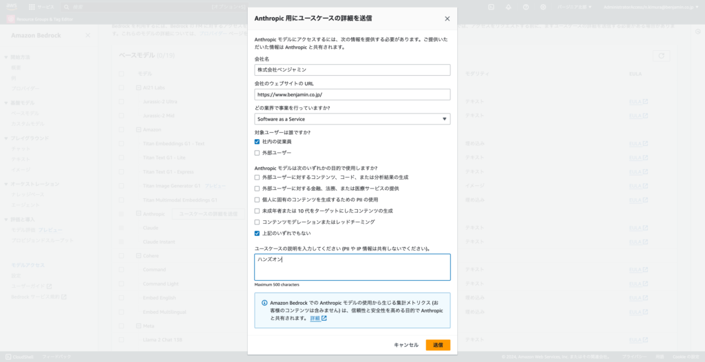Close the Anthropic use case dialog

tap(447, 19)
